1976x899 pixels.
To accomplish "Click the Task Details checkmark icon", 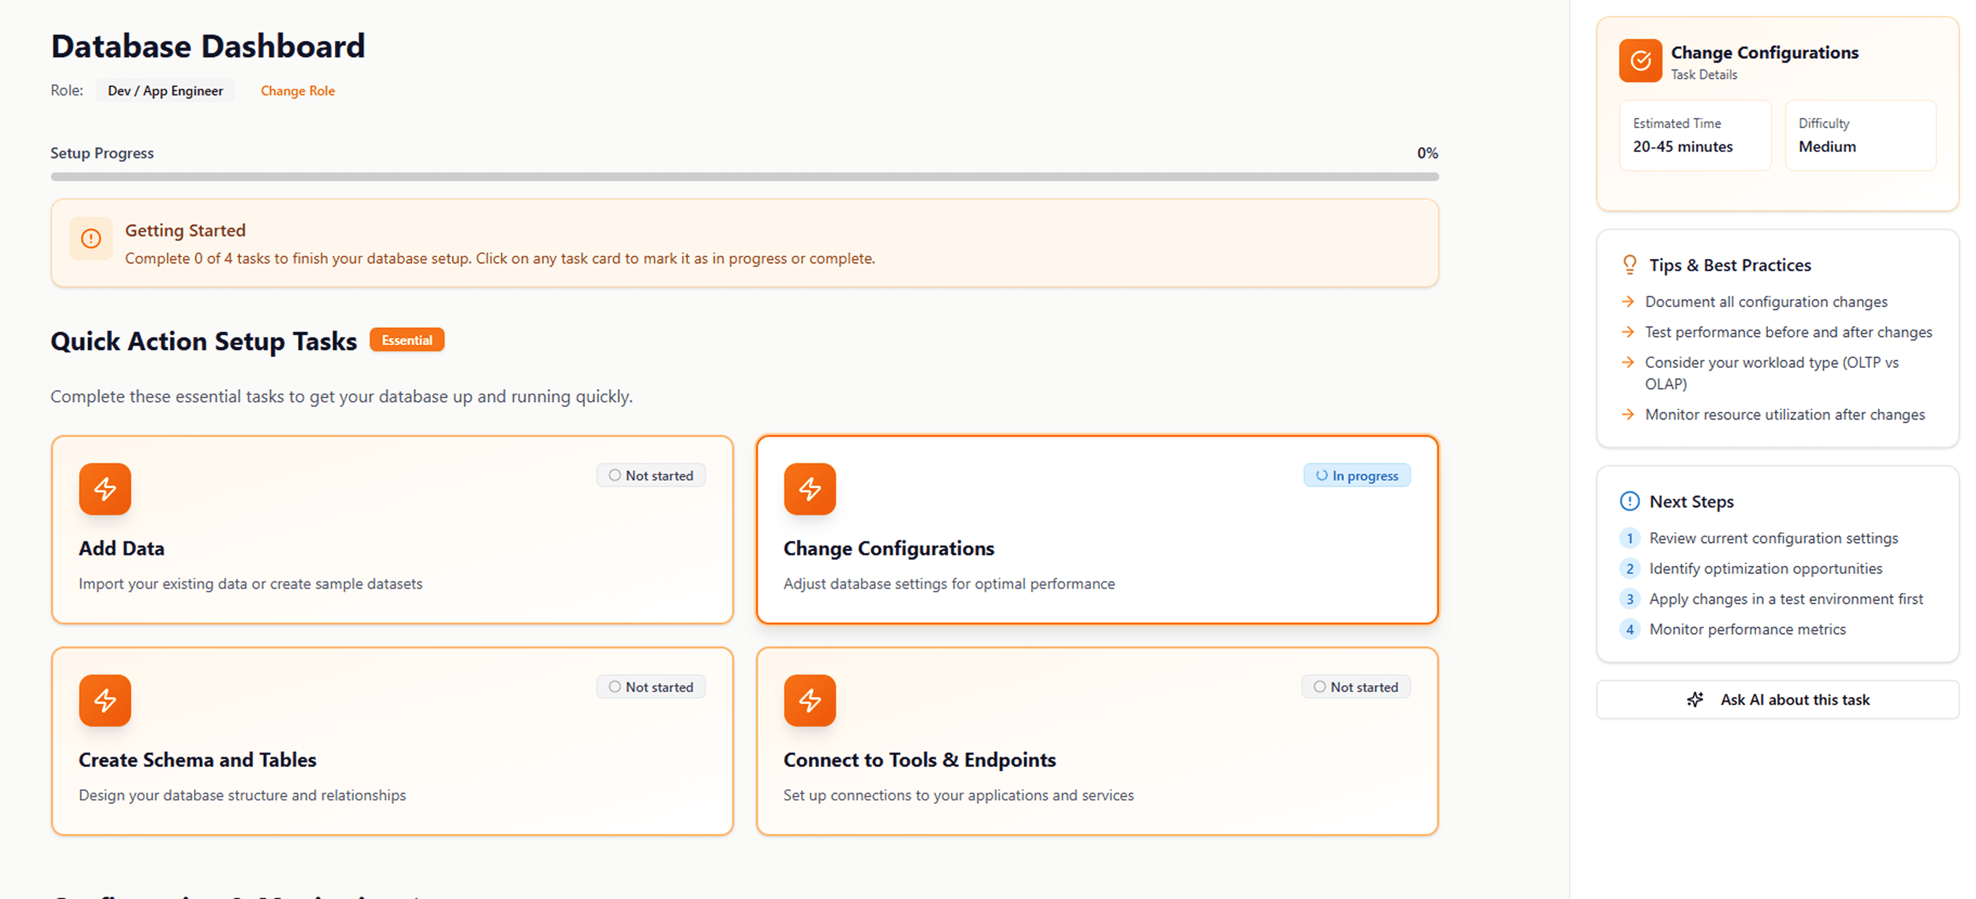I will point(1640,61).
